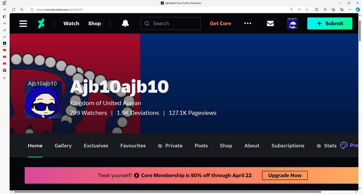Image resolution: width=362 pixels, height=194 pixels.
Task: Click the 127.1K Pageviews text
Action: [193, 113]
